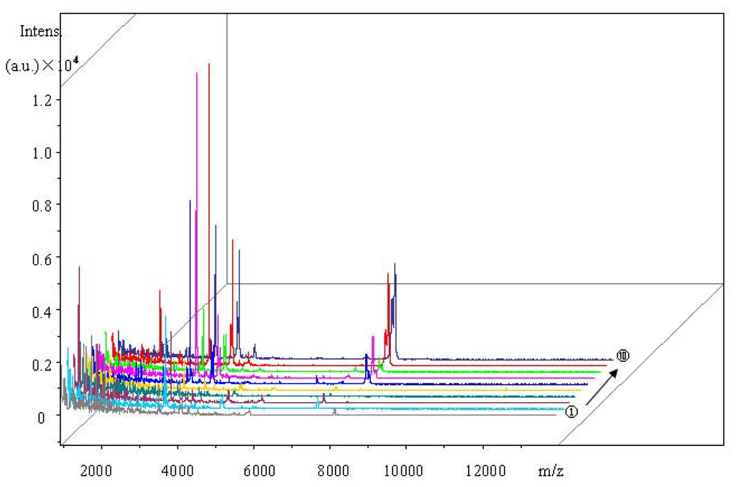Click the 0 intensity axis label

click(41, 417)
